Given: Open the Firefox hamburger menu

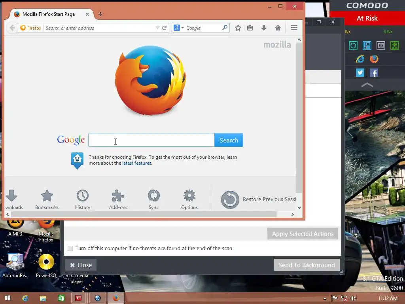Looking at the screenshot, I should (294, 28).
